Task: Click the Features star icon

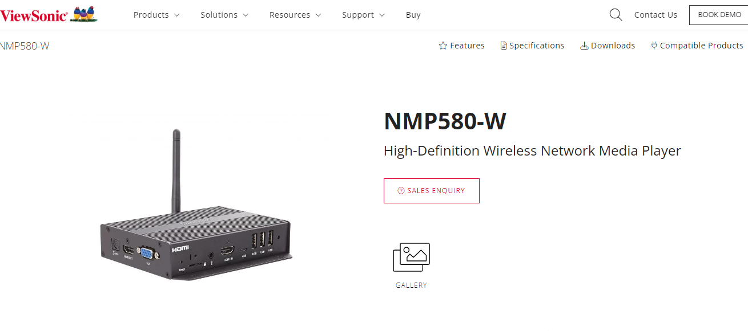Action: (443, 46)
